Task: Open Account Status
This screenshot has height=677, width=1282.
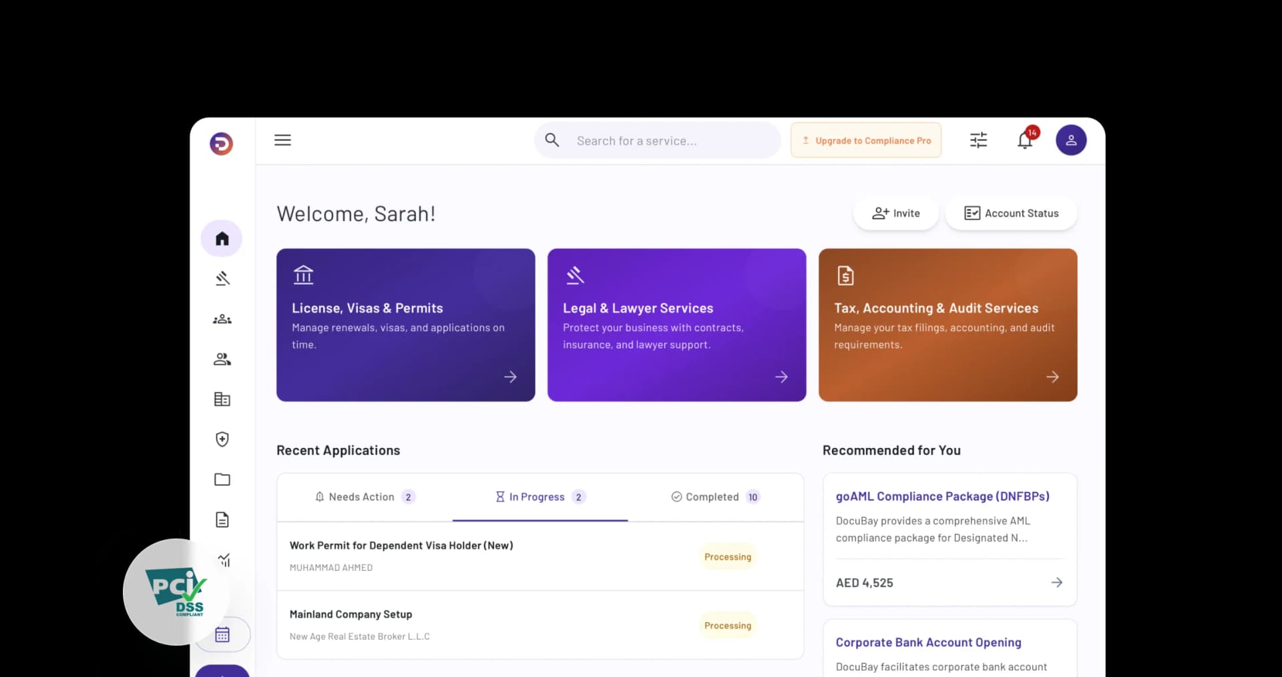Action: [x=1012, y=214]
